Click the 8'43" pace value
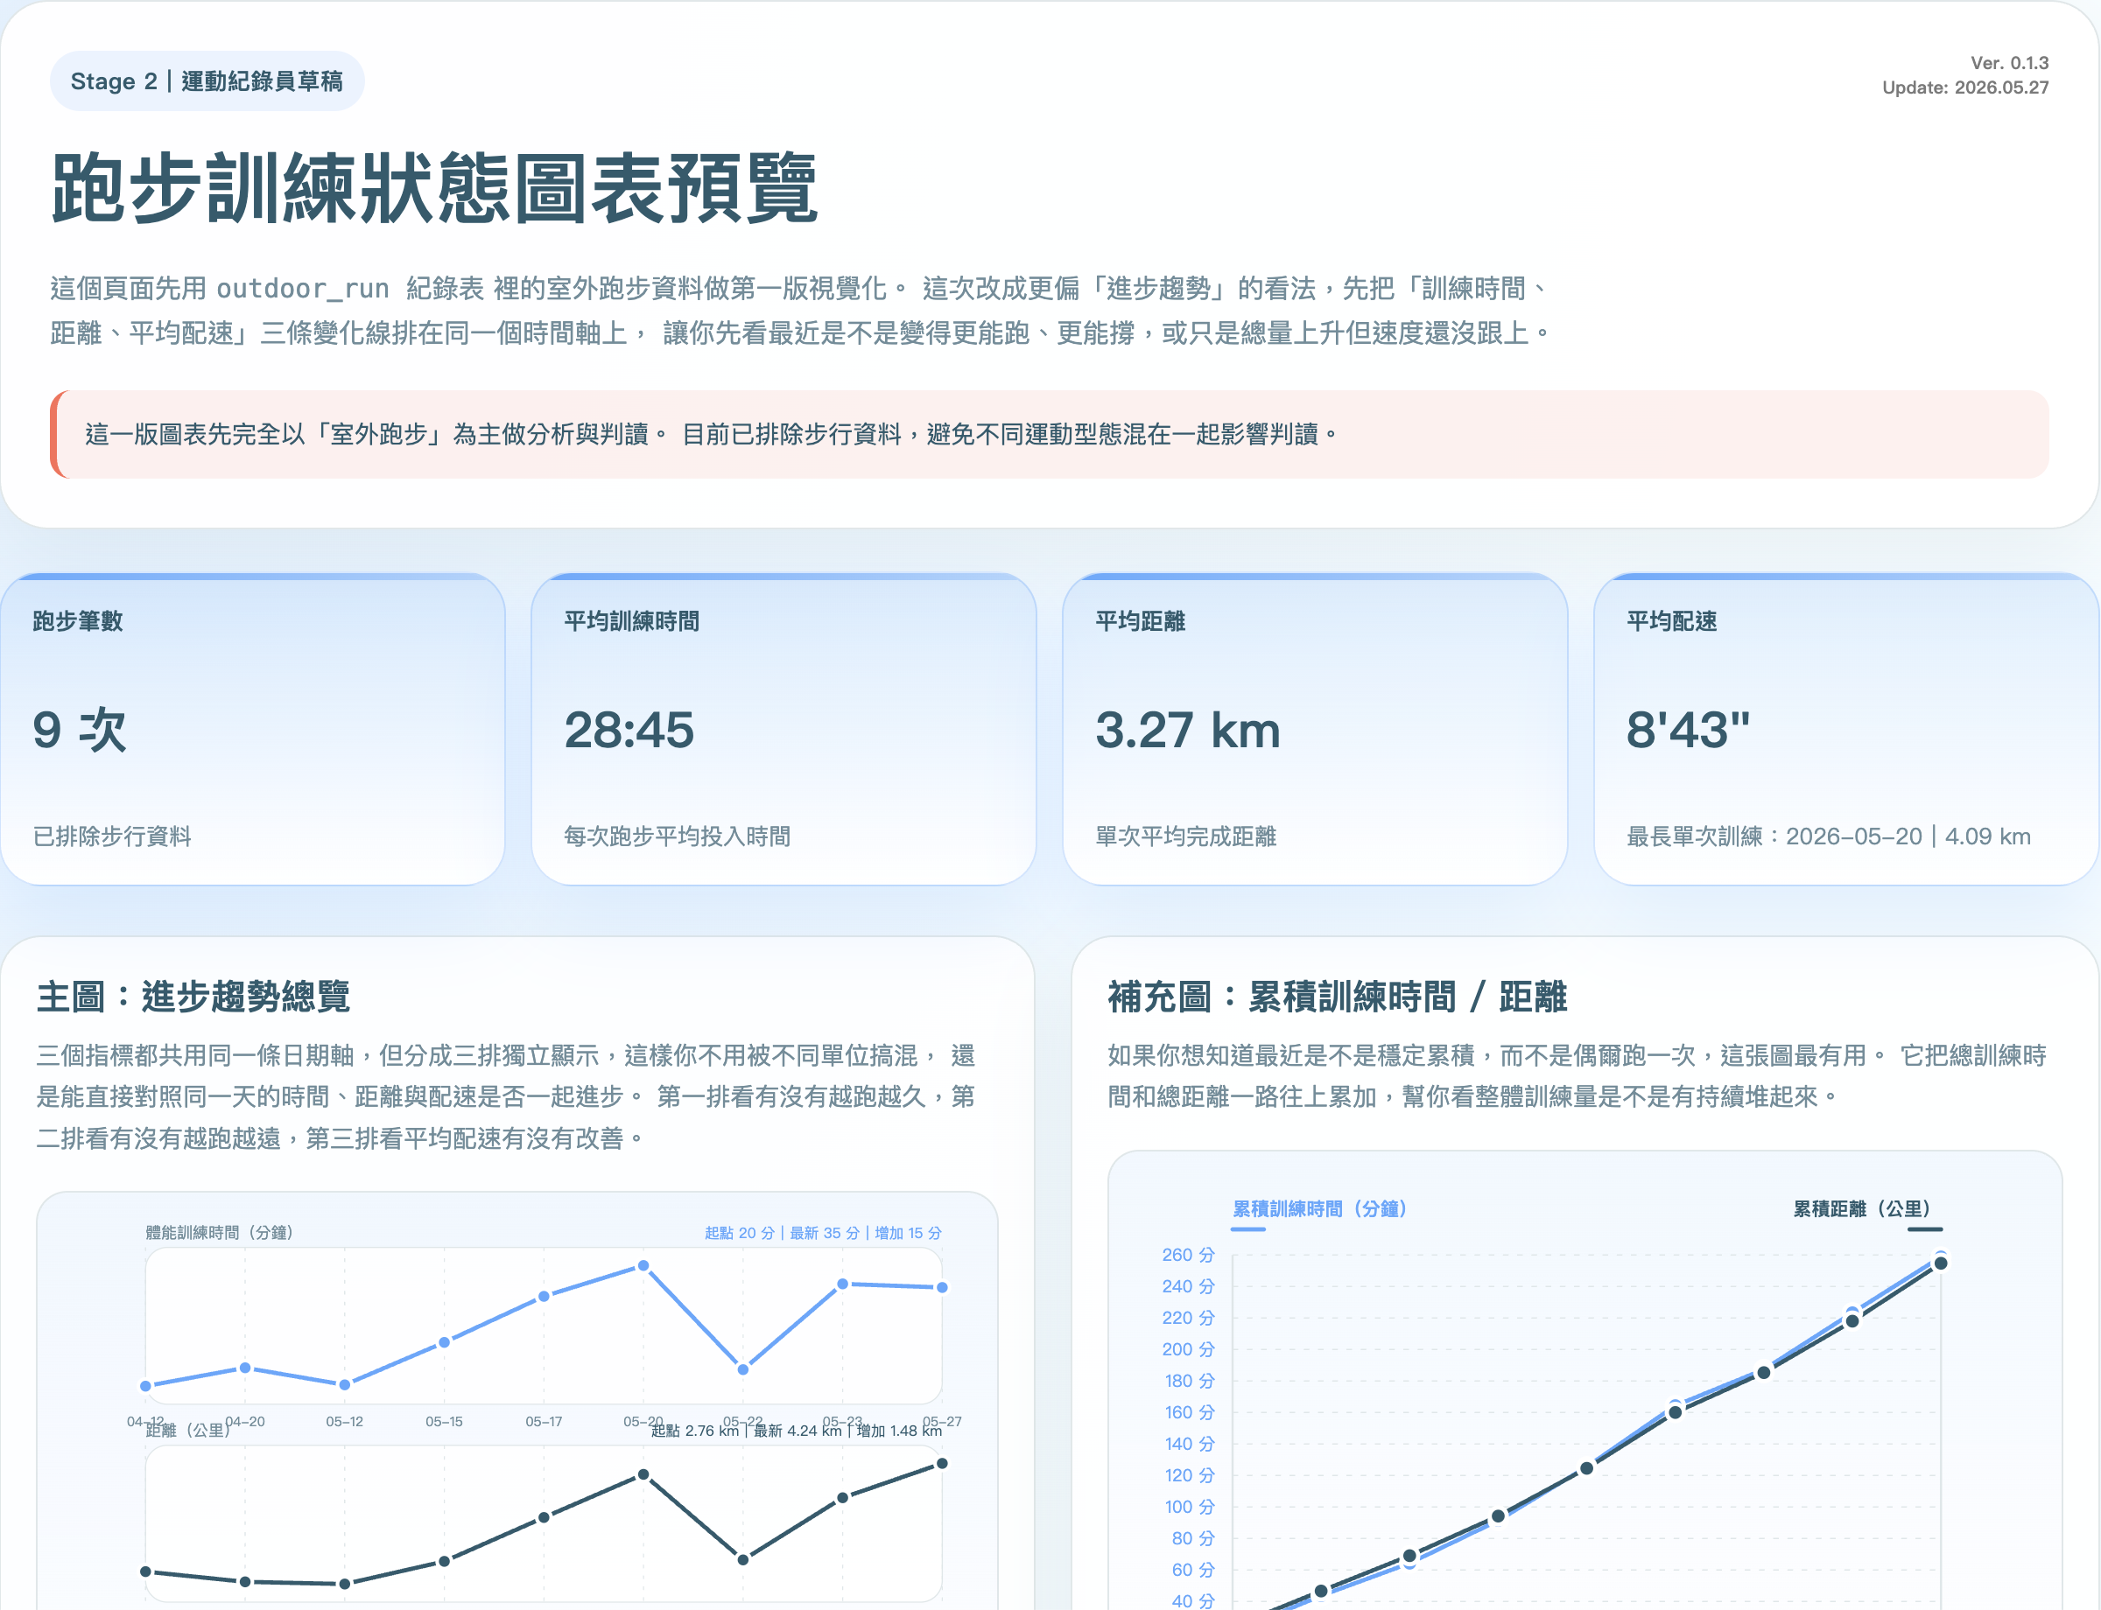This screenshot has width=2101, height=1610. [1689, 731]
